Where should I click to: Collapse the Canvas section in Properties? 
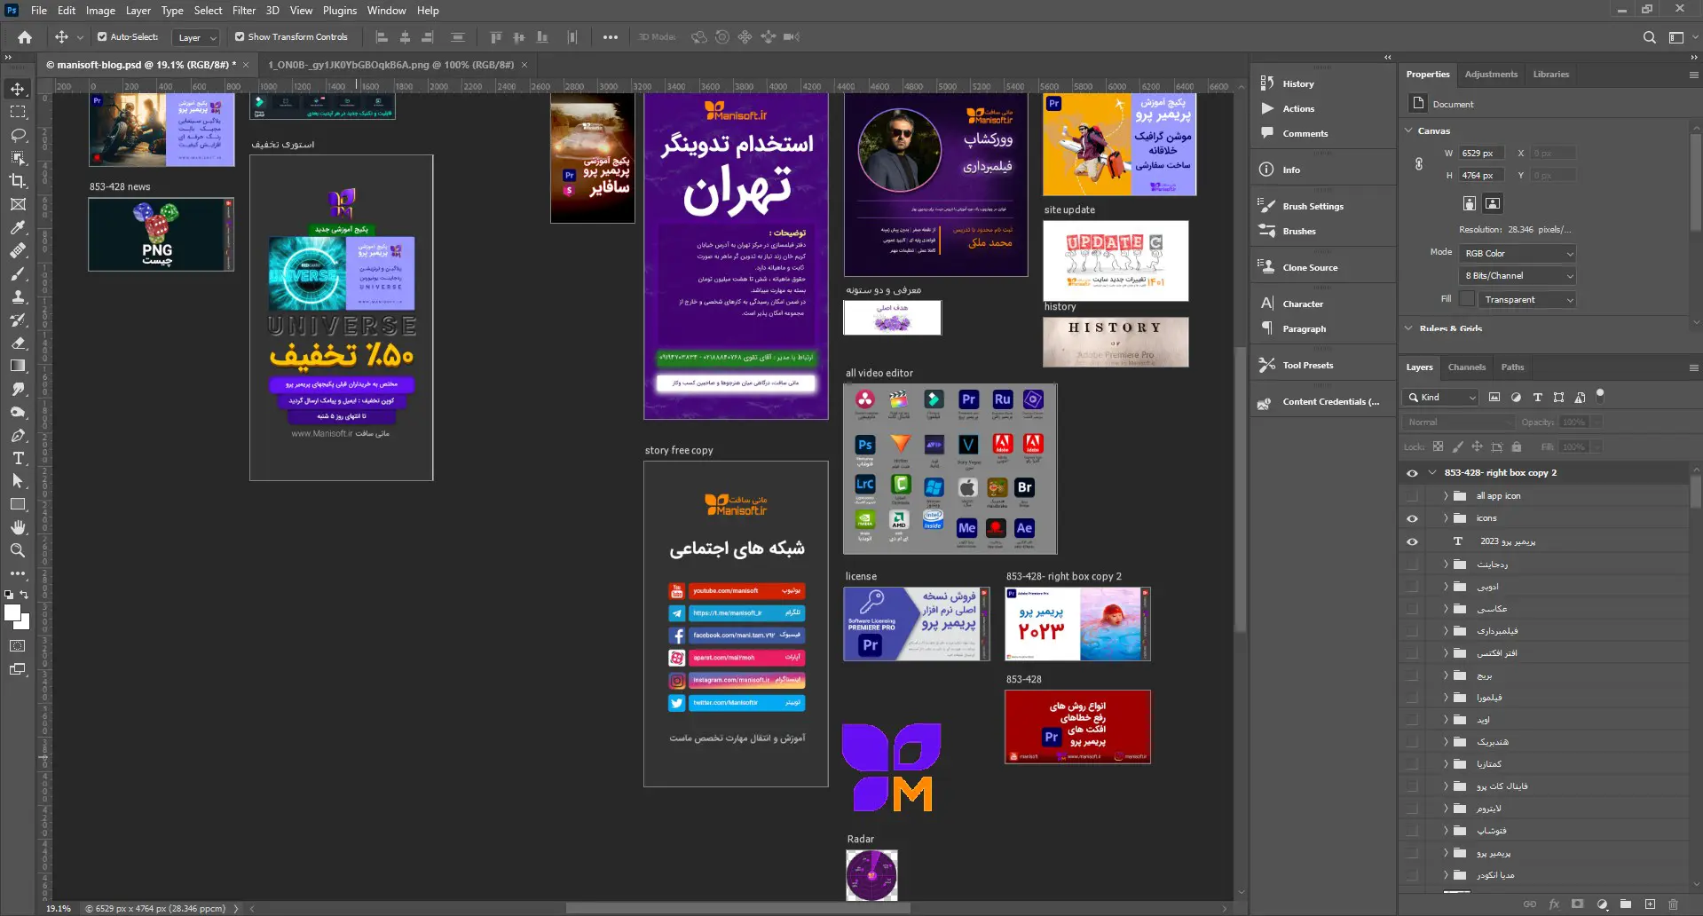(x=1409, y=130)
